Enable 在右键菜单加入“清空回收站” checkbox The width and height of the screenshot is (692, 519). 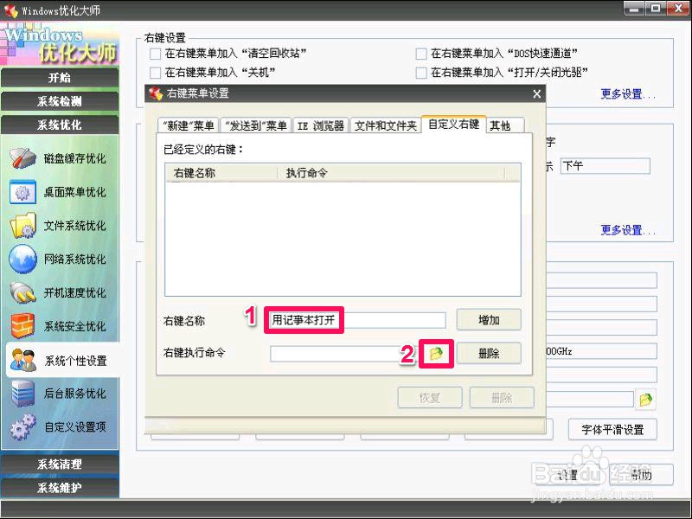pos(156,54)
